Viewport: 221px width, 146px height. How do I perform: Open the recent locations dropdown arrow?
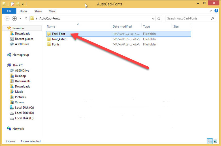click(x=20, y=18)
